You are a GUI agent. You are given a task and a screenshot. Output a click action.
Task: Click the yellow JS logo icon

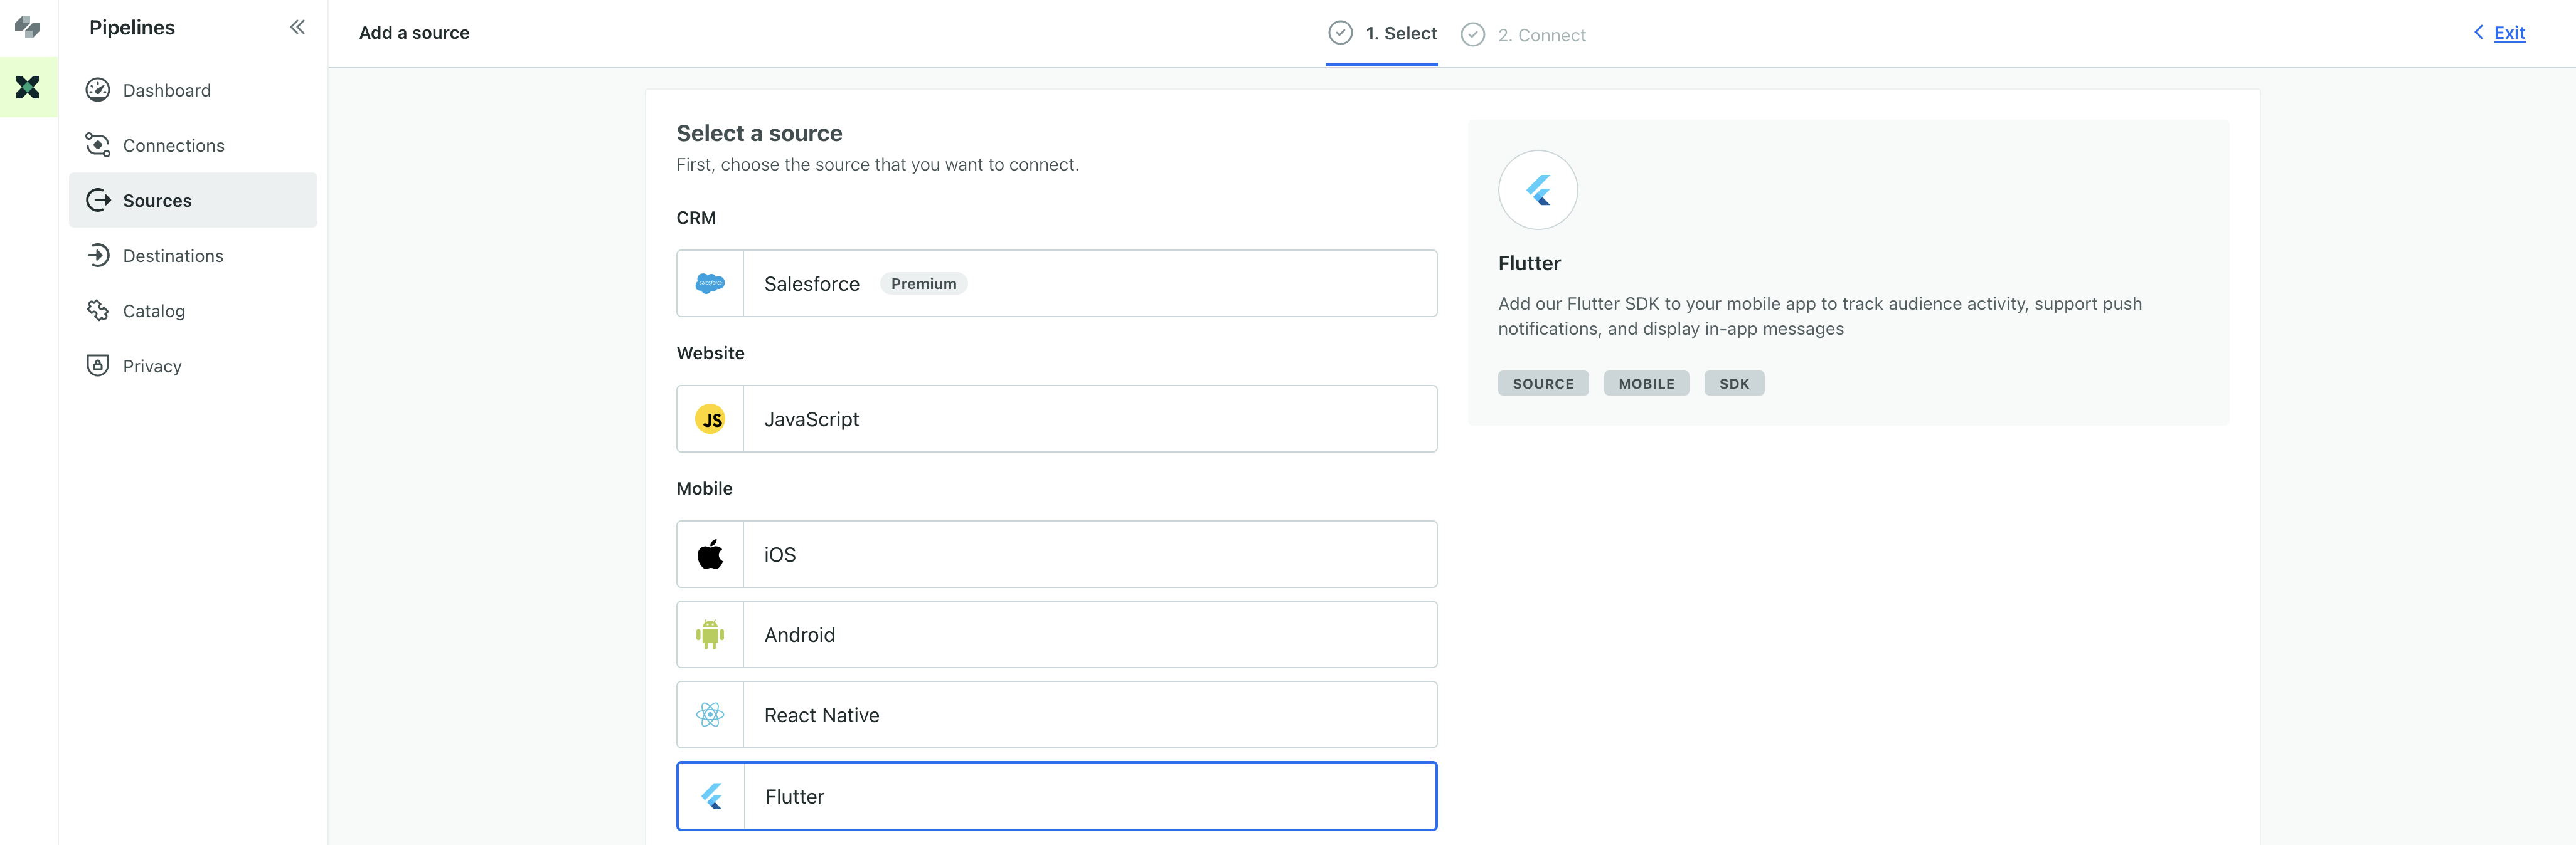[x=710, y=419]
